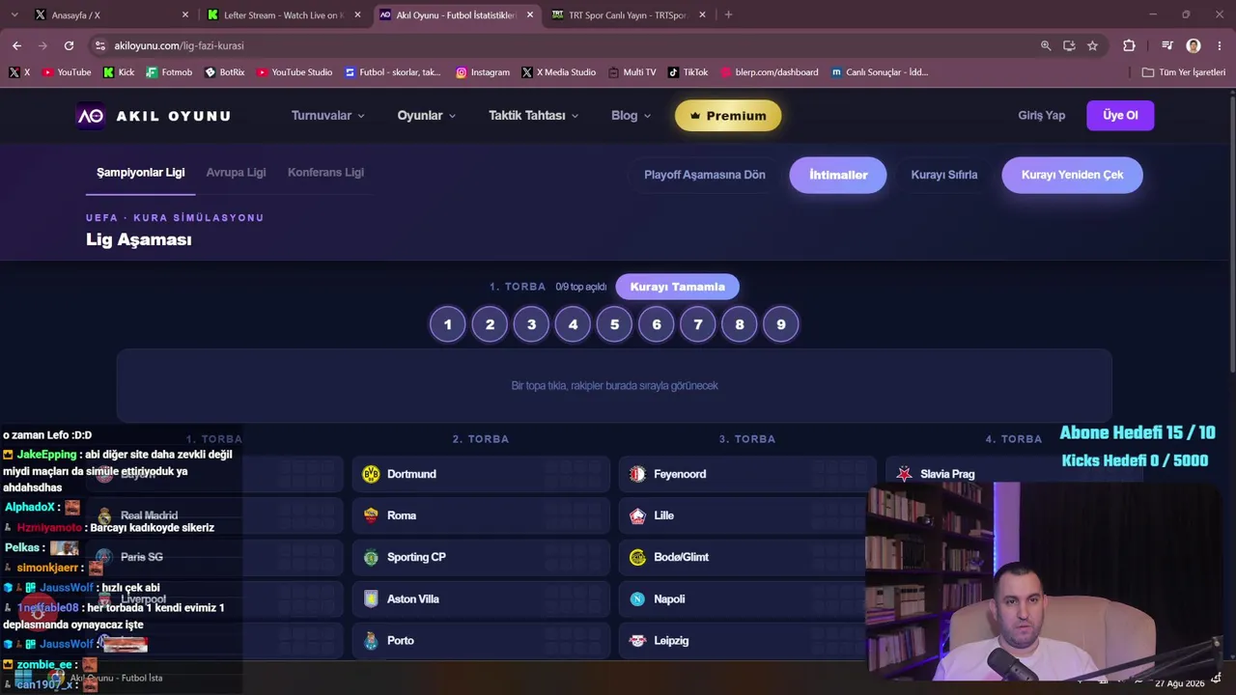Open the Instagram bookmark

tap(483, 72)
